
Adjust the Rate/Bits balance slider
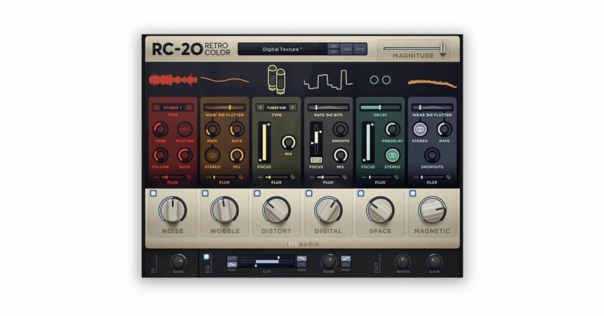click(328, 107)
